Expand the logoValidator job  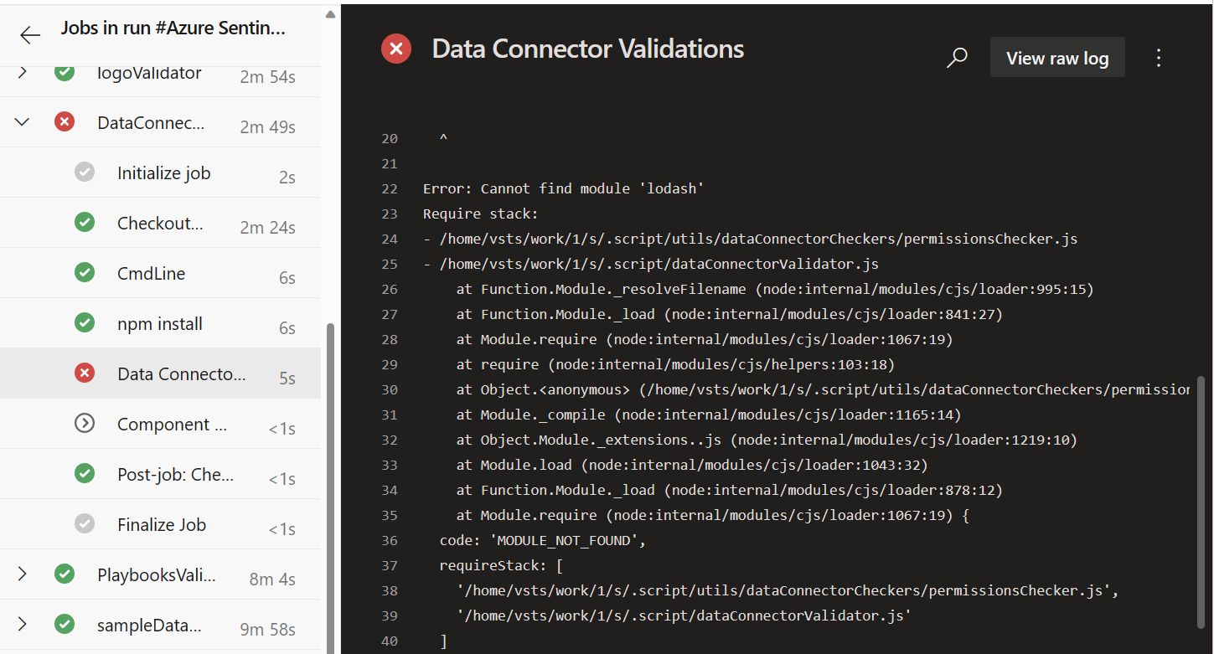click(23, 73)
